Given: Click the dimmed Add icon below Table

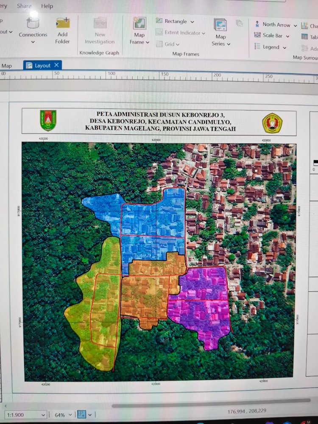Looking at the screenshot, I should pos(305,48).
